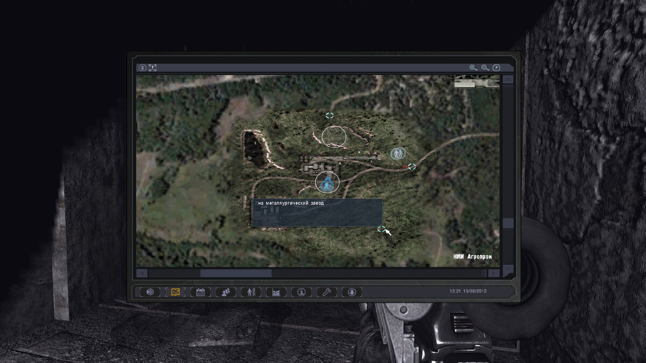
Task: Open the encyclopedia info tab
Action: pyautogui.click(x=301, y=292)
